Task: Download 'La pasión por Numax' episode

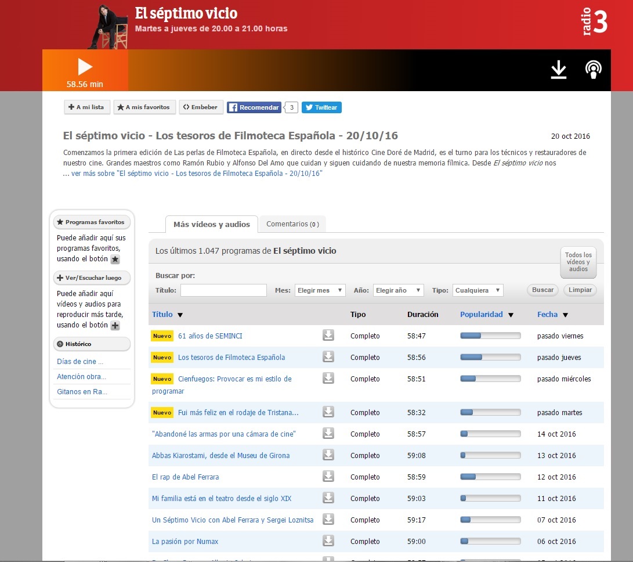Action: point(328,540)
